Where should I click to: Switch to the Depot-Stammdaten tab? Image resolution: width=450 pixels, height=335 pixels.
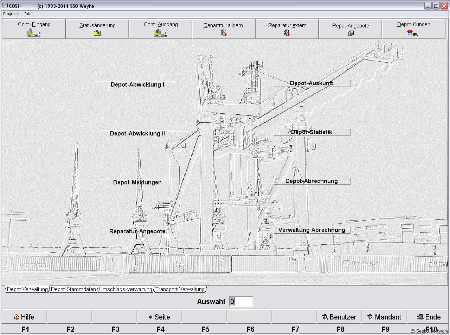(x=73, y=289)
